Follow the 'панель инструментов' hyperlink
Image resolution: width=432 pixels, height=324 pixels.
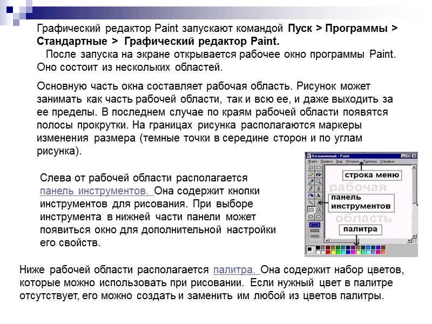click(x=94, y=191)
